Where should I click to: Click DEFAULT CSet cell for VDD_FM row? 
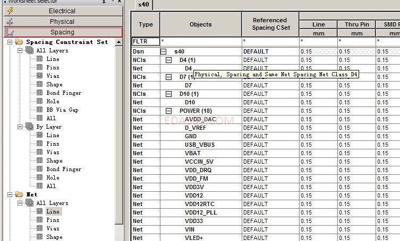click(271, 178)
